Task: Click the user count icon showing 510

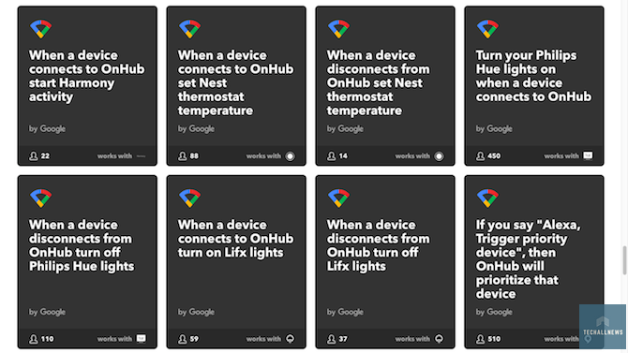Action: [480, 339]
